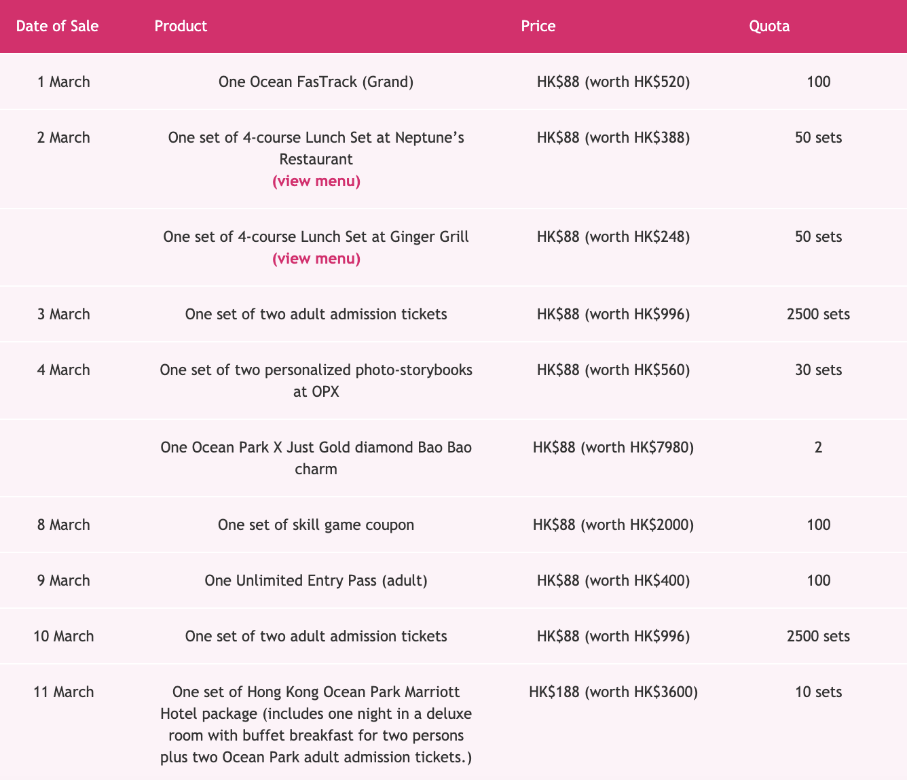Open Ginger Grill view menu link
The height and width of the screenshot is (780, 907).
316,258
